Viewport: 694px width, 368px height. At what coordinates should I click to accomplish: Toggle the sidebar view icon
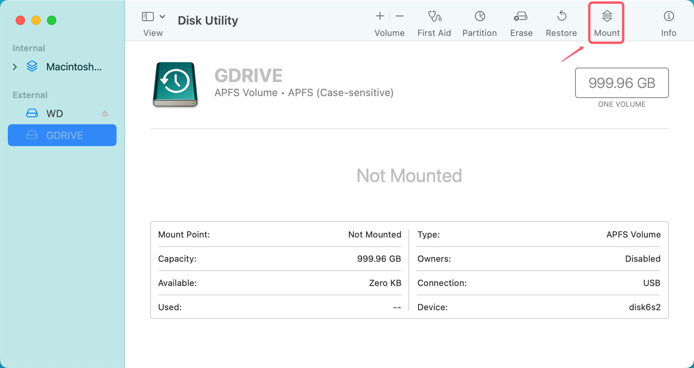coord(147,16)
